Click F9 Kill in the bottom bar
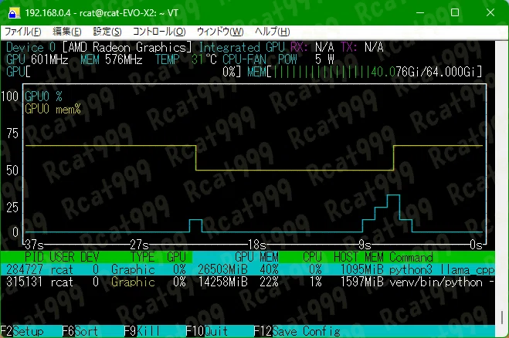This screenshot has width=509, height=338. click(x=142, y=331)
